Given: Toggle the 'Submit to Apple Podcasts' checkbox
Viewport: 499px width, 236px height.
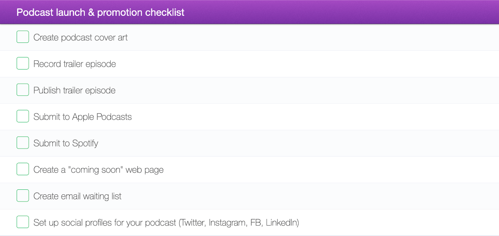Looking at the screenshot, I should (x=23, y=117).
